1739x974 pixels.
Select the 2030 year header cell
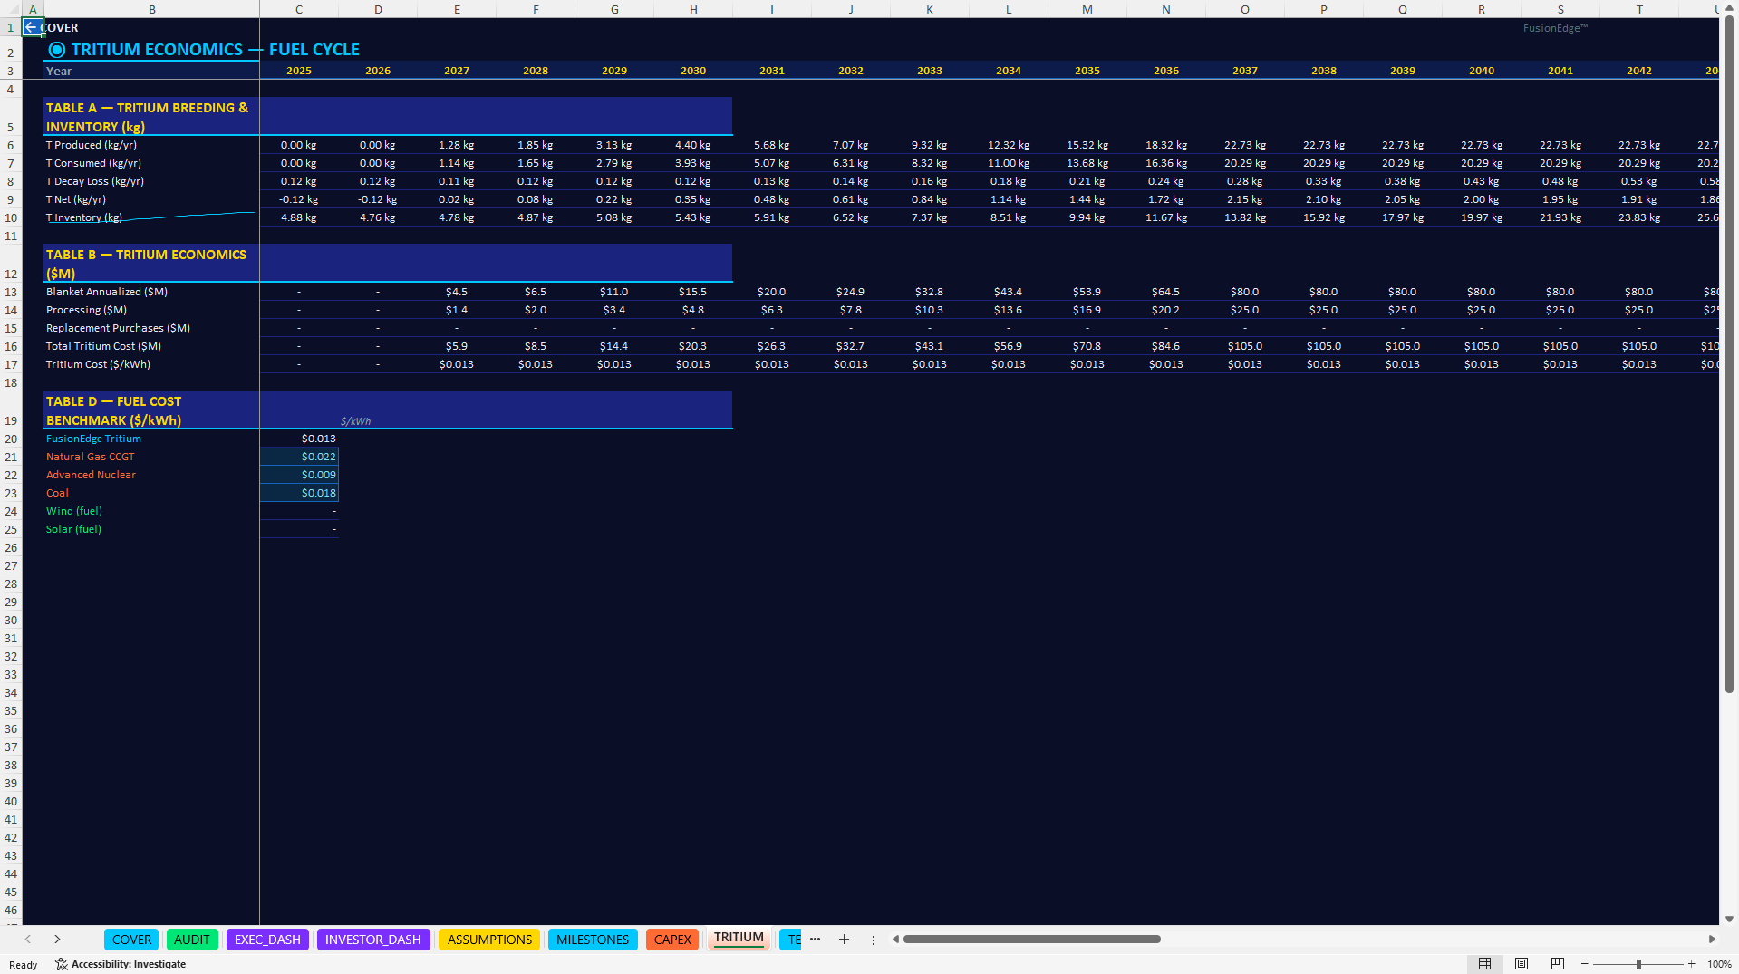click(x=693, y=71)
